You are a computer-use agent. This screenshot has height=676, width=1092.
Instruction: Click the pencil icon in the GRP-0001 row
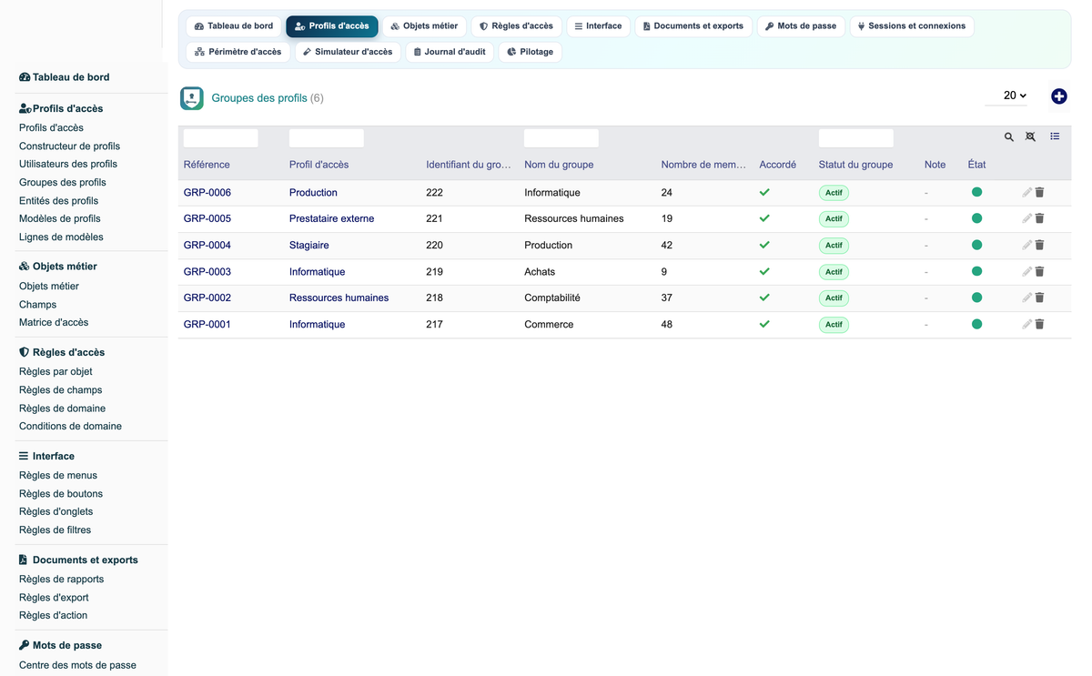(1026, 324)
